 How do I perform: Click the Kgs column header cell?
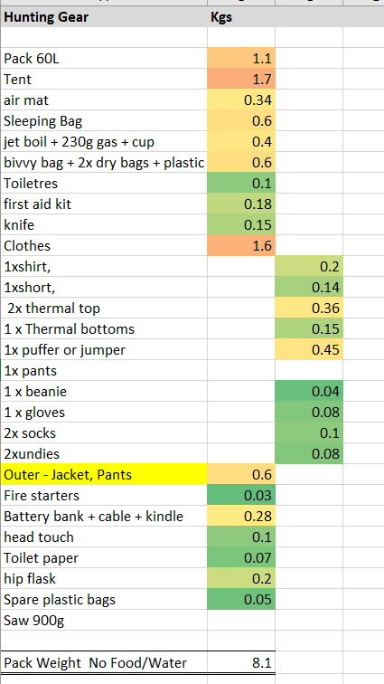[x=241, y=17]
